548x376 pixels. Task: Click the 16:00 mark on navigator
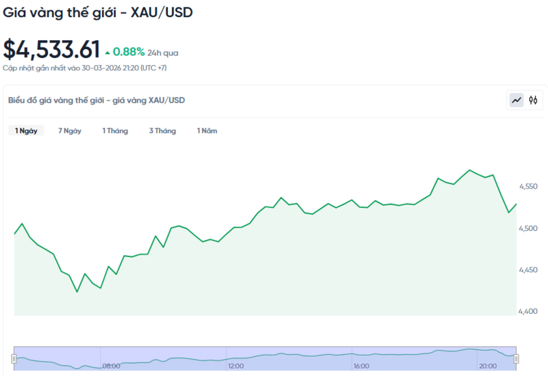tap(362, 366)
